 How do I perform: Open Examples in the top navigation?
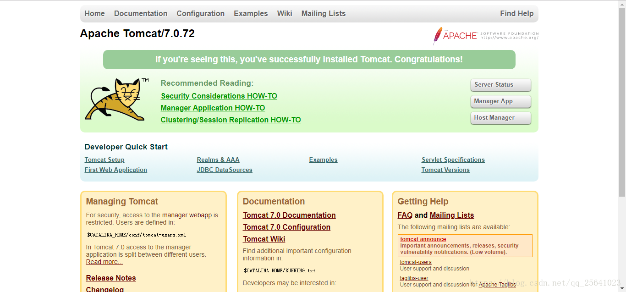click(251, 13)
